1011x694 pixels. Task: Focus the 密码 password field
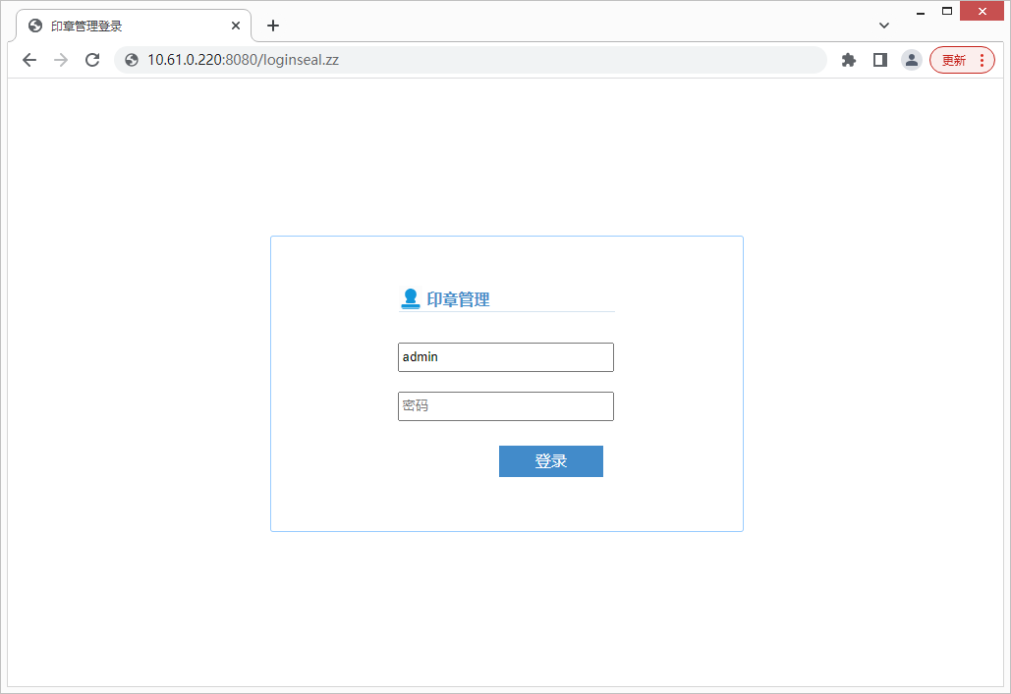click(x=505, y=406)
